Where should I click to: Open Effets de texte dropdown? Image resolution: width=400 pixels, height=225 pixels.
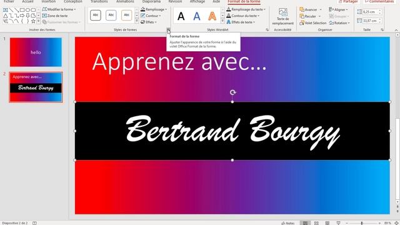tap(241, 22)
